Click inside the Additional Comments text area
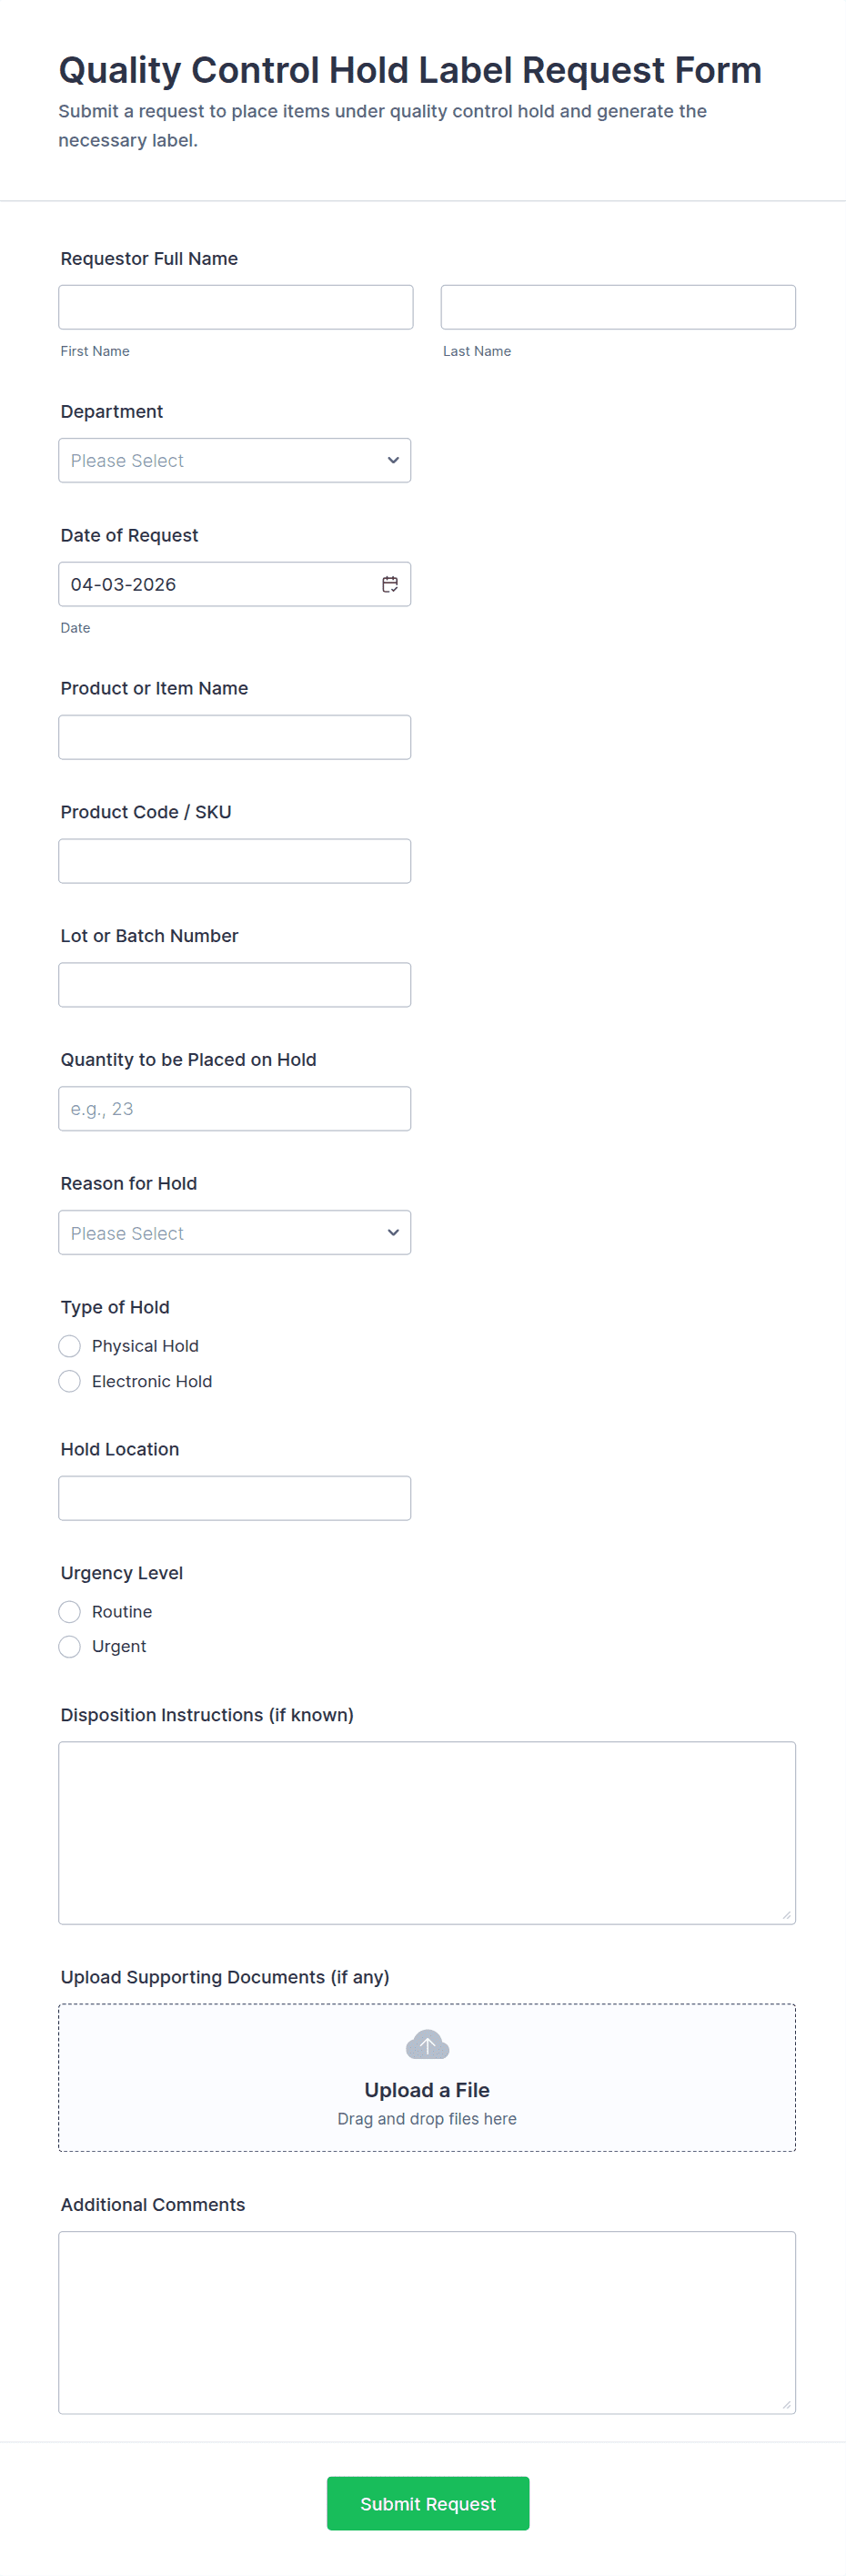This screenshot has width=846, height=2576. [427, 2322]
